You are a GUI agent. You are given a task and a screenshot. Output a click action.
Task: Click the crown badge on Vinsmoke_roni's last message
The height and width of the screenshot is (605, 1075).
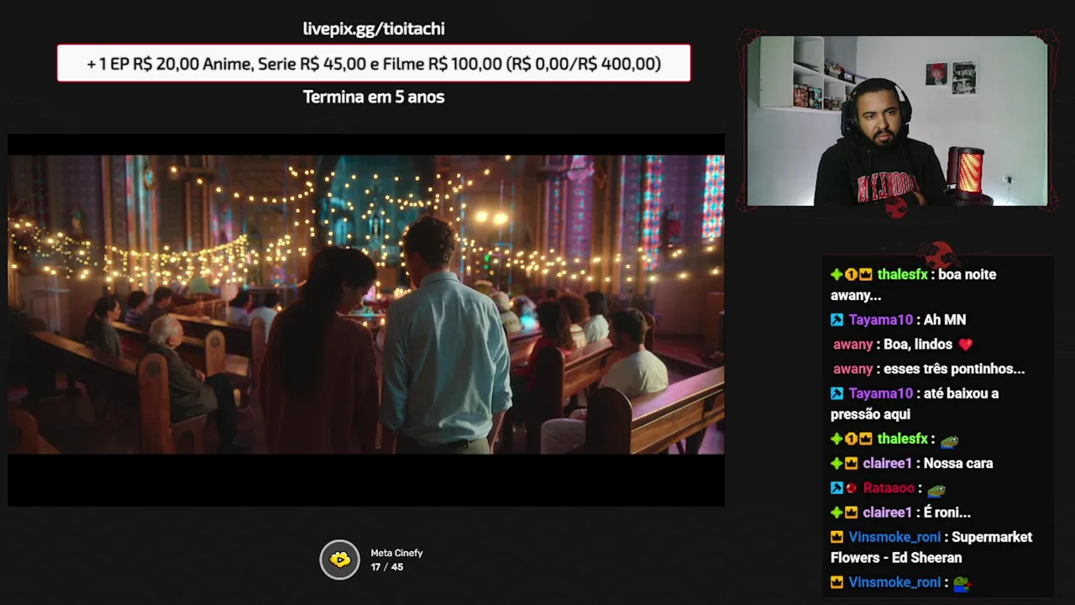point(836,582)
